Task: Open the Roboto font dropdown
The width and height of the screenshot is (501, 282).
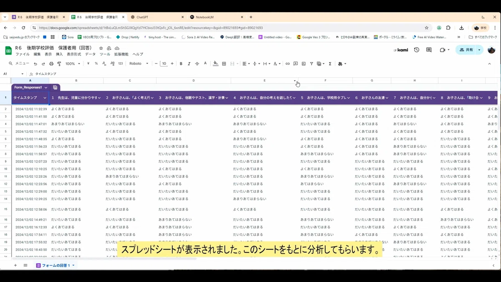Action: pyautogui.click(x=139, y=64)
